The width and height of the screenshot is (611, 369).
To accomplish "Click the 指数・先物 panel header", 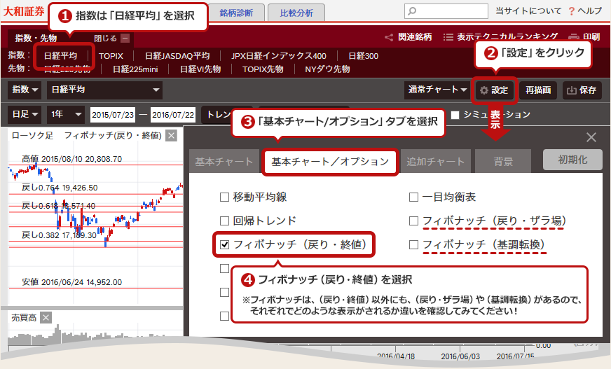I will pos(36,38).
